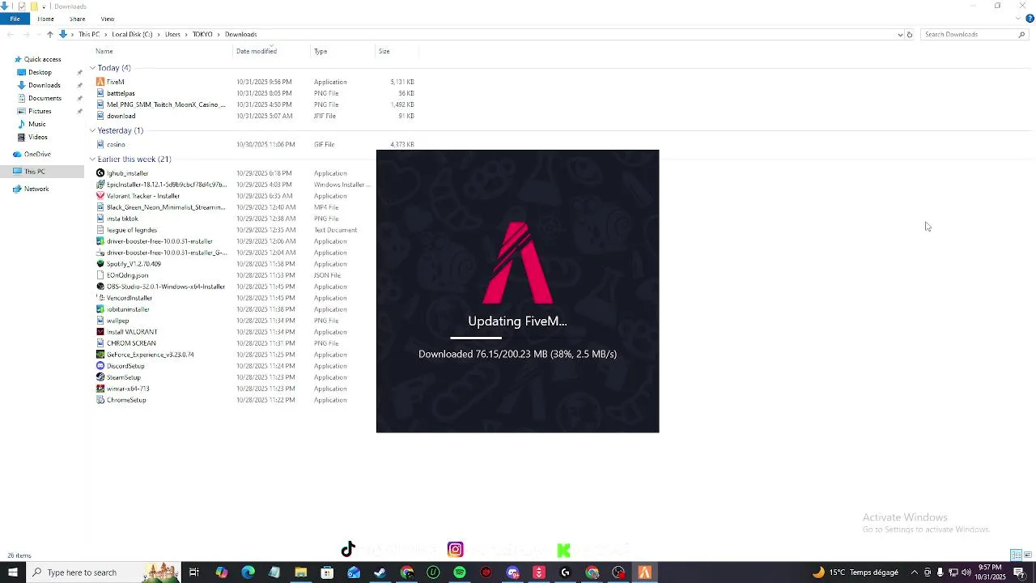Expand the ribbon with the chevron

tap(1018, 19)
